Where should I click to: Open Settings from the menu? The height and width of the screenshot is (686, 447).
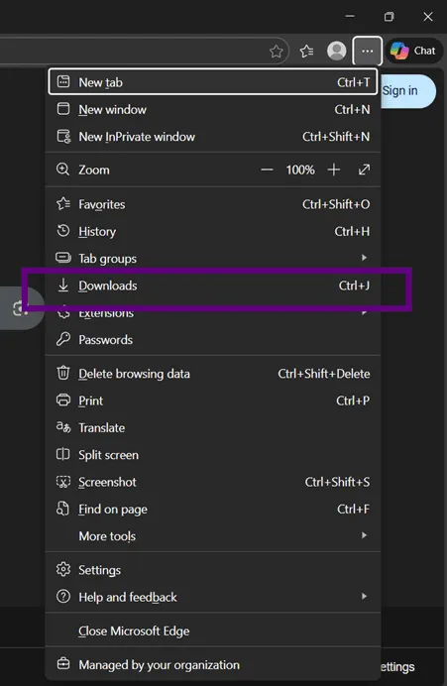[x=213, y=570]
